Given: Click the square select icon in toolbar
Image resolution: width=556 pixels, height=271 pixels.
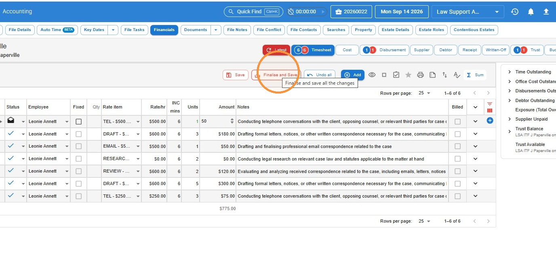Looking at the screenshot, I should point(384,75).
